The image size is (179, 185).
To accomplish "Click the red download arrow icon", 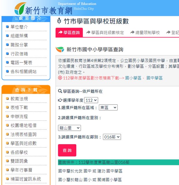I will [x=60, y=78].
